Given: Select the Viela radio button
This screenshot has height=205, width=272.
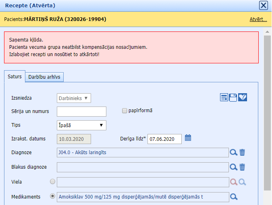Looking at the screenshot, I should pos(52,182).
